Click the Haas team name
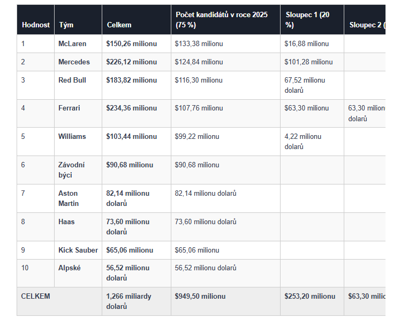The height and width of the screenshot is (325, 393). tap(67, 222)
